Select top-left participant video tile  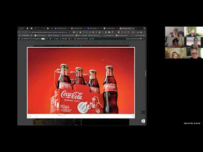pos(174,32)
